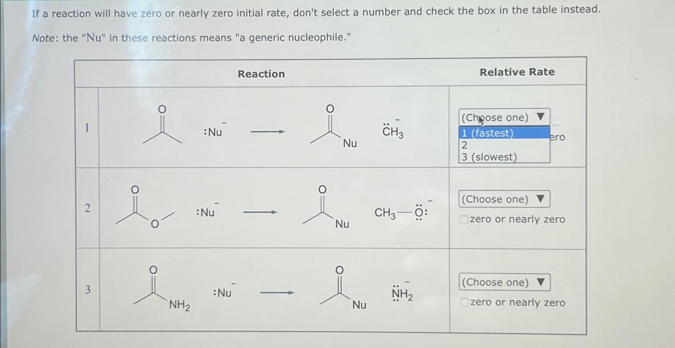Click the row number 3 cell
The height and width of the screenshot is (348, 675).
coord(88,290)
